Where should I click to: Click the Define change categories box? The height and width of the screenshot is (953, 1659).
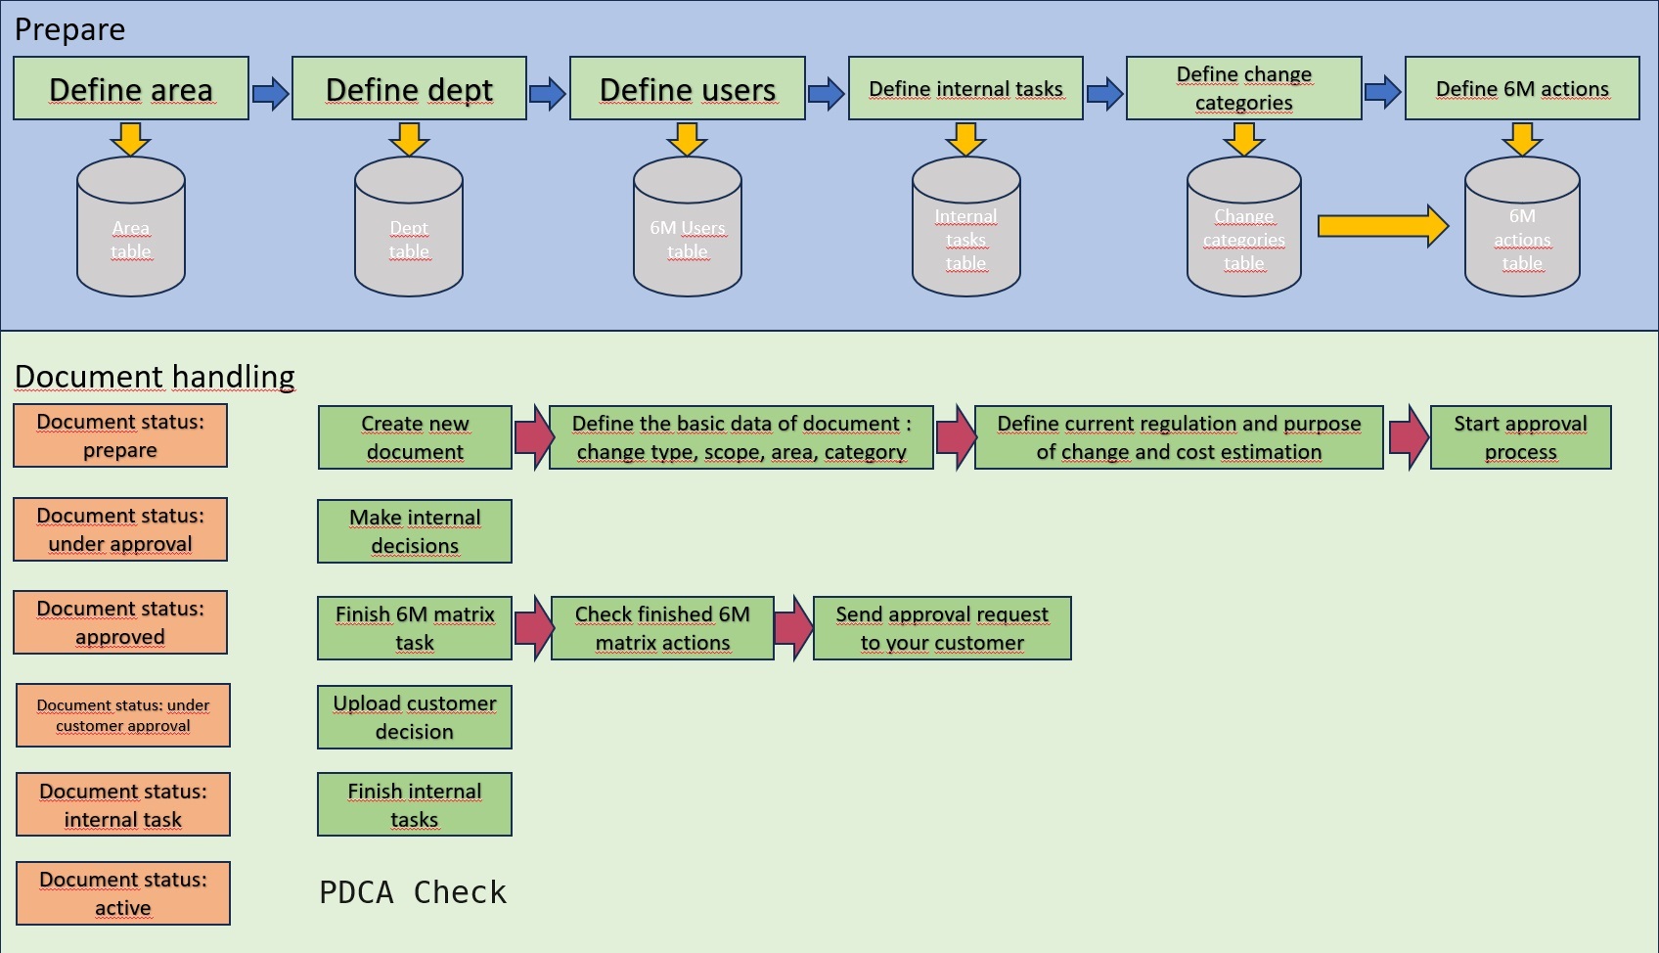[1243, 89]
